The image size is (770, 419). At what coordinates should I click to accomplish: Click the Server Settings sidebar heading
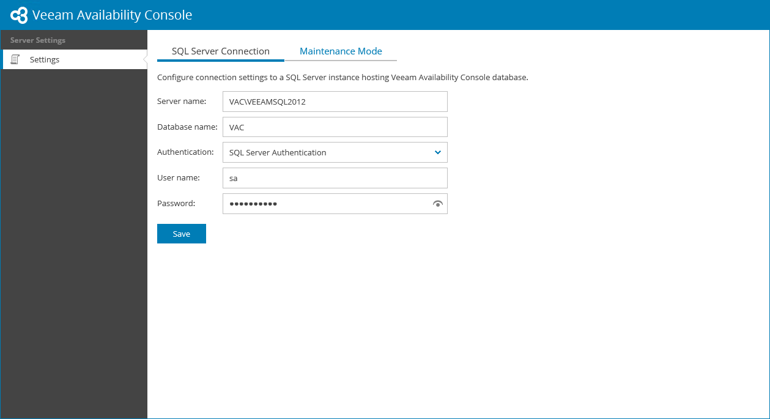38,40
